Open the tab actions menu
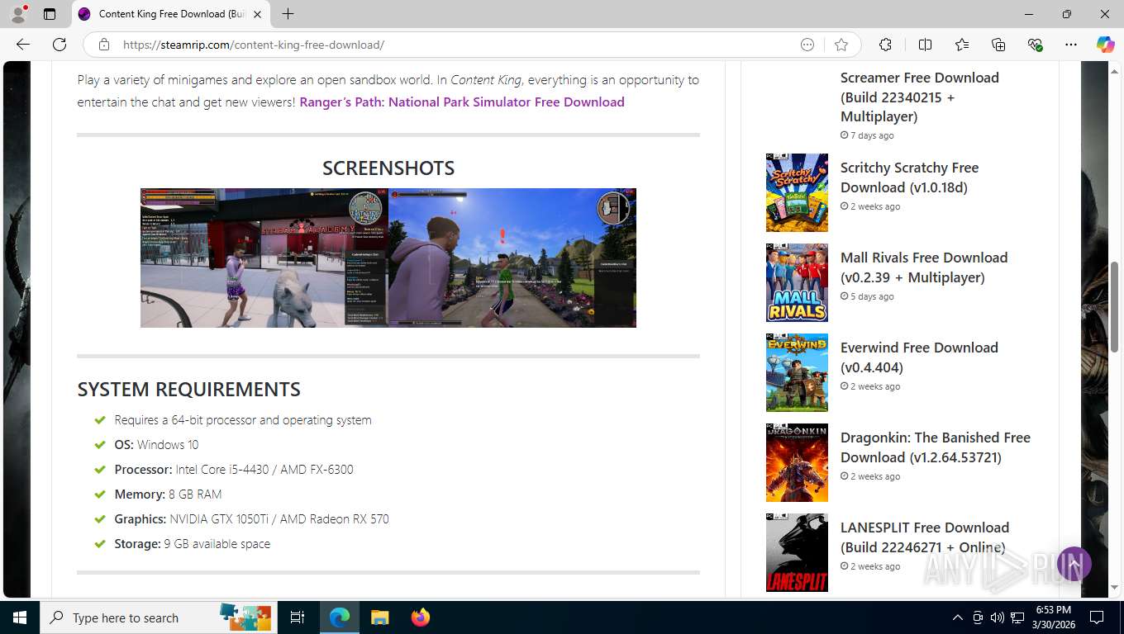This screenshot has width=1124, height=634. [50, 14]
